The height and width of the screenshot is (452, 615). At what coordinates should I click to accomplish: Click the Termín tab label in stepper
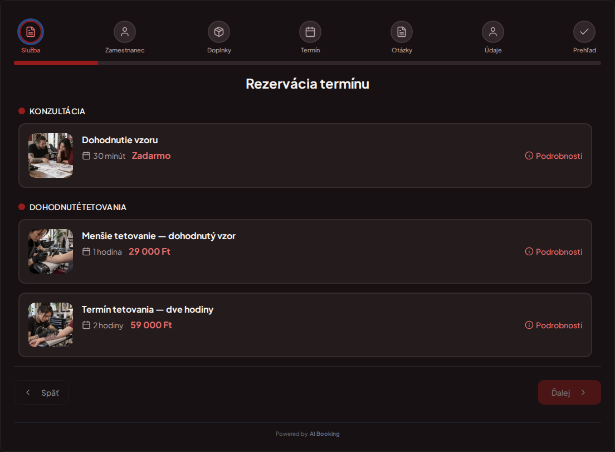pyautogui.click(x=310, y=50)
